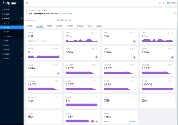The image size is (178, 125).
Task: Click refresh icon on the 21%VOL card
Action: click(170, 81)
